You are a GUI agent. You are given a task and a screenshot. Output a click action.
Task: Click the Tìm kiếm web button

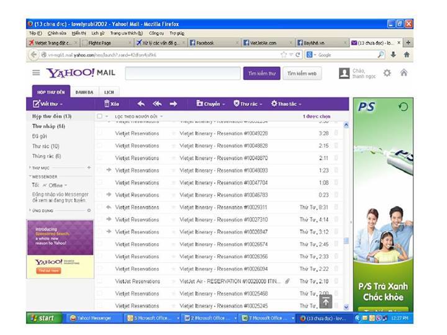pos(302,73)
